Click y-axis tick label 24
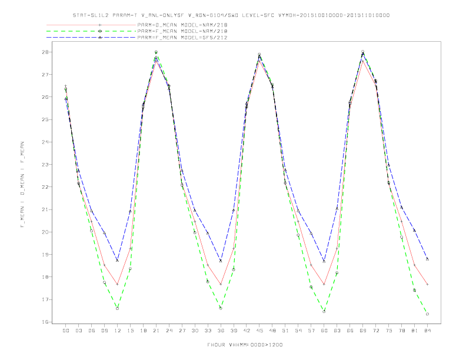The height and width of the screenshot is (360, 466). point(45,142)
